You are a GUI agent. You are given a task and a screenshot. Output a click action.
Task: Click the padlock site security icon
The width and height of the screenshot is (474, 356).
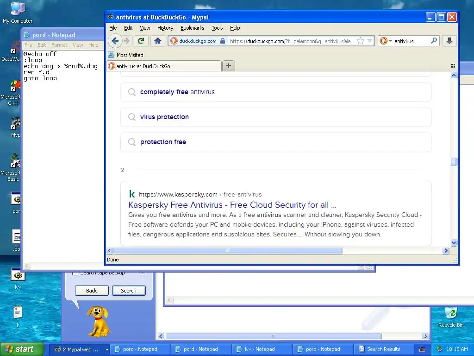[223, 41]
